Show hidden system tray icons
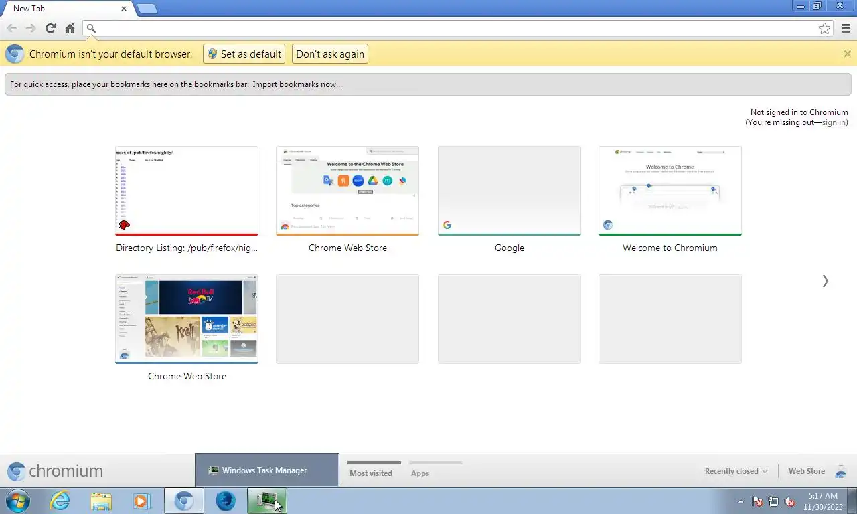 coord(741,501)
